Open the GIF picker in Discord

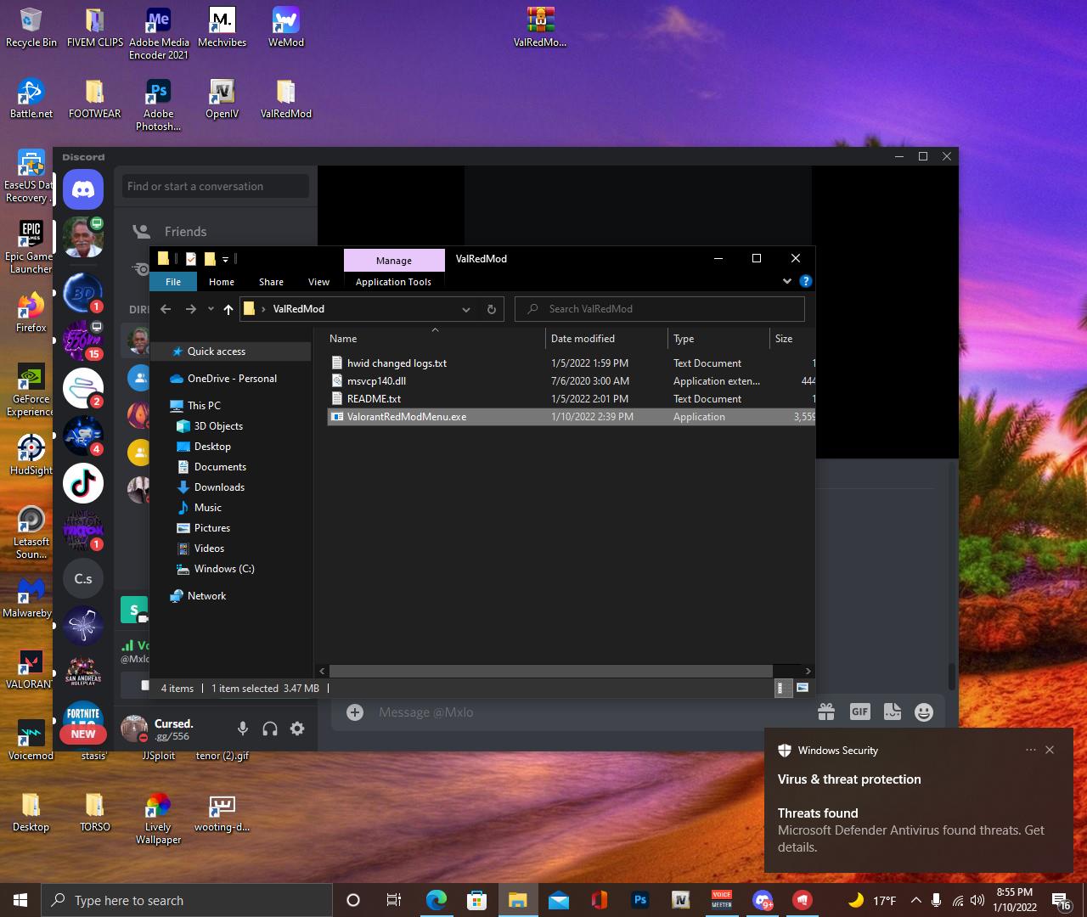[859, 712]
